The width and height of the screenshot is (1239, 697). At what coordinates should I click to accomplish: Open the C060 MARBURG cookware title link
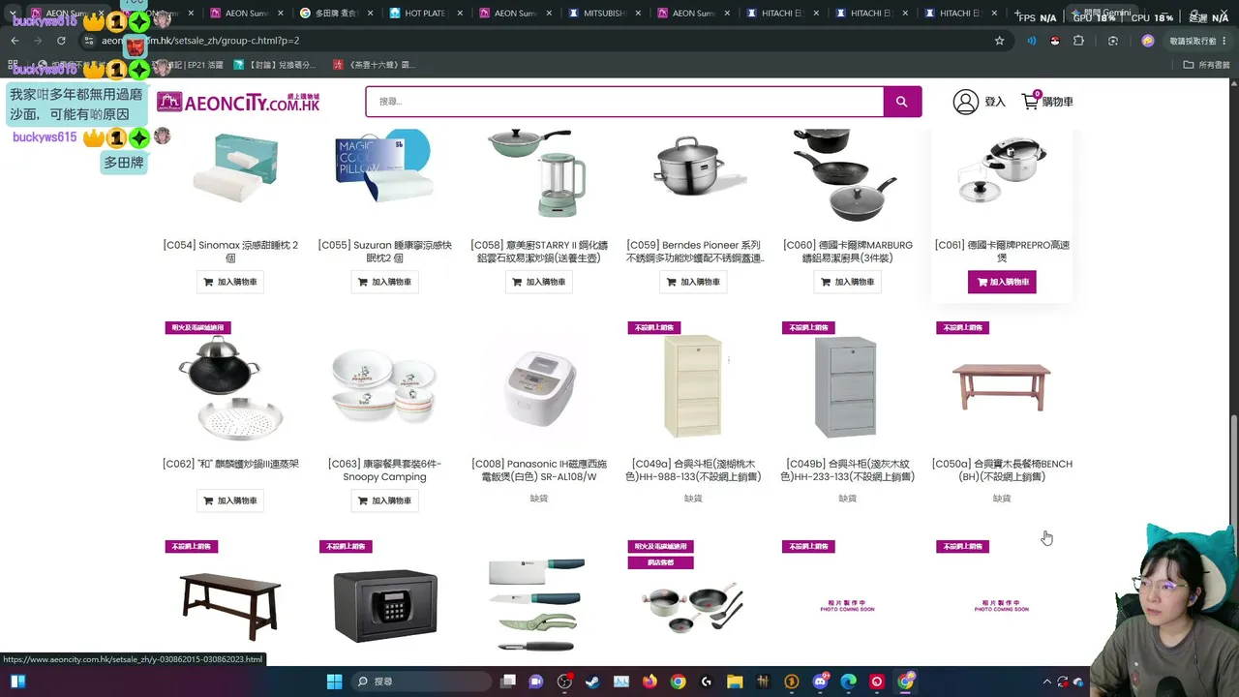click(848, 252)
